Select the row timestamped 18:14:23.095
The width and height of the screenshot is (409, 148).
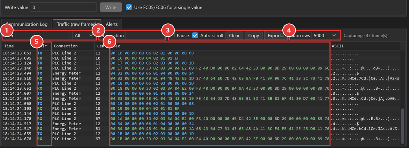click(201, 58)
